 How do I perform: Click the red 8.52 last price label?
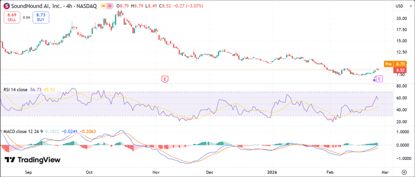tap(400, 69)
